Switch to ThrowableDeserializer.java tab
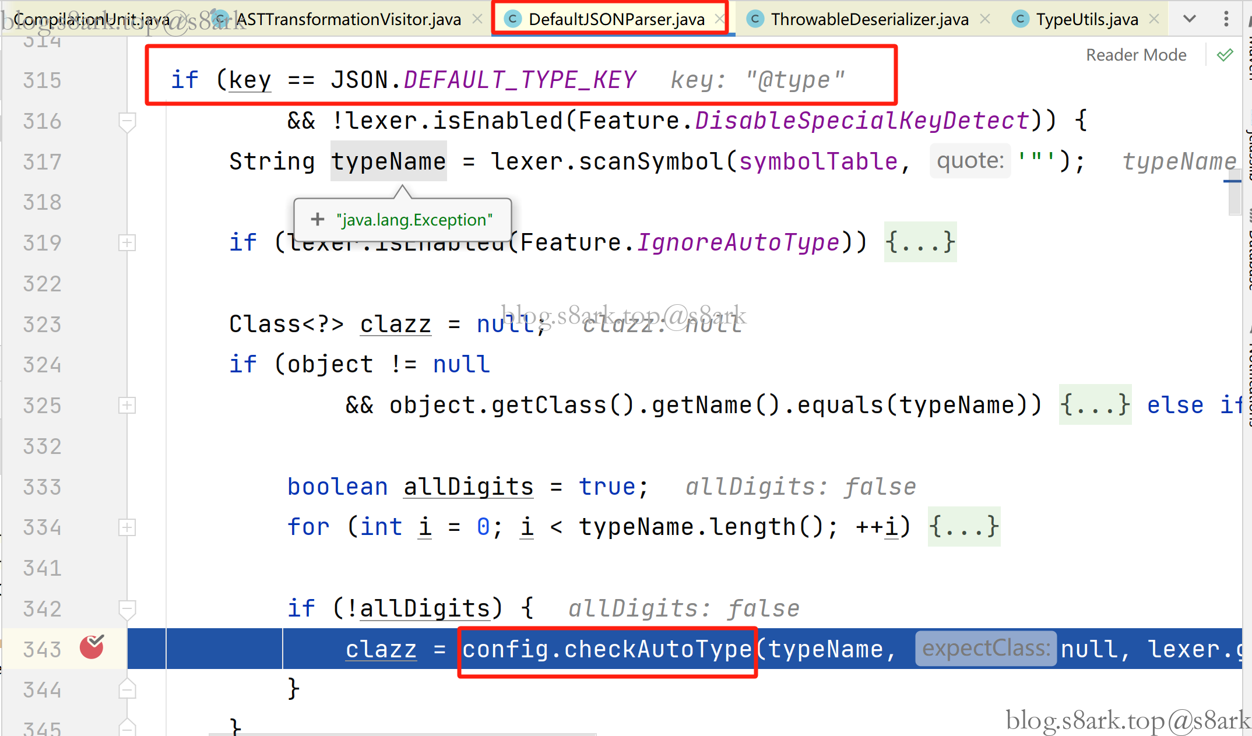The height and width of the screenshot is (736, 1252). [x=869, y=20]
